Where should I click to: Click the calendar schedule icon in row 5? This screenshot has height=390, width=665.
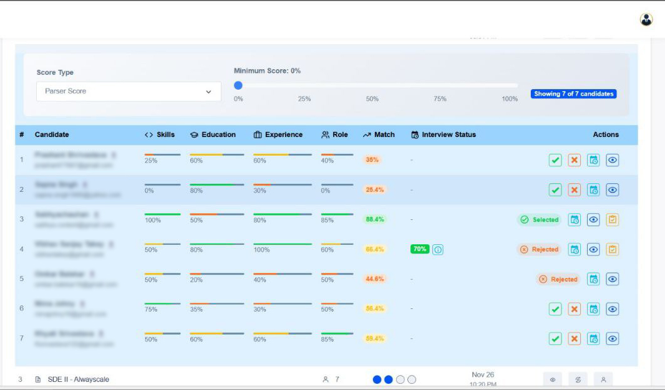[x=594, y=279]
